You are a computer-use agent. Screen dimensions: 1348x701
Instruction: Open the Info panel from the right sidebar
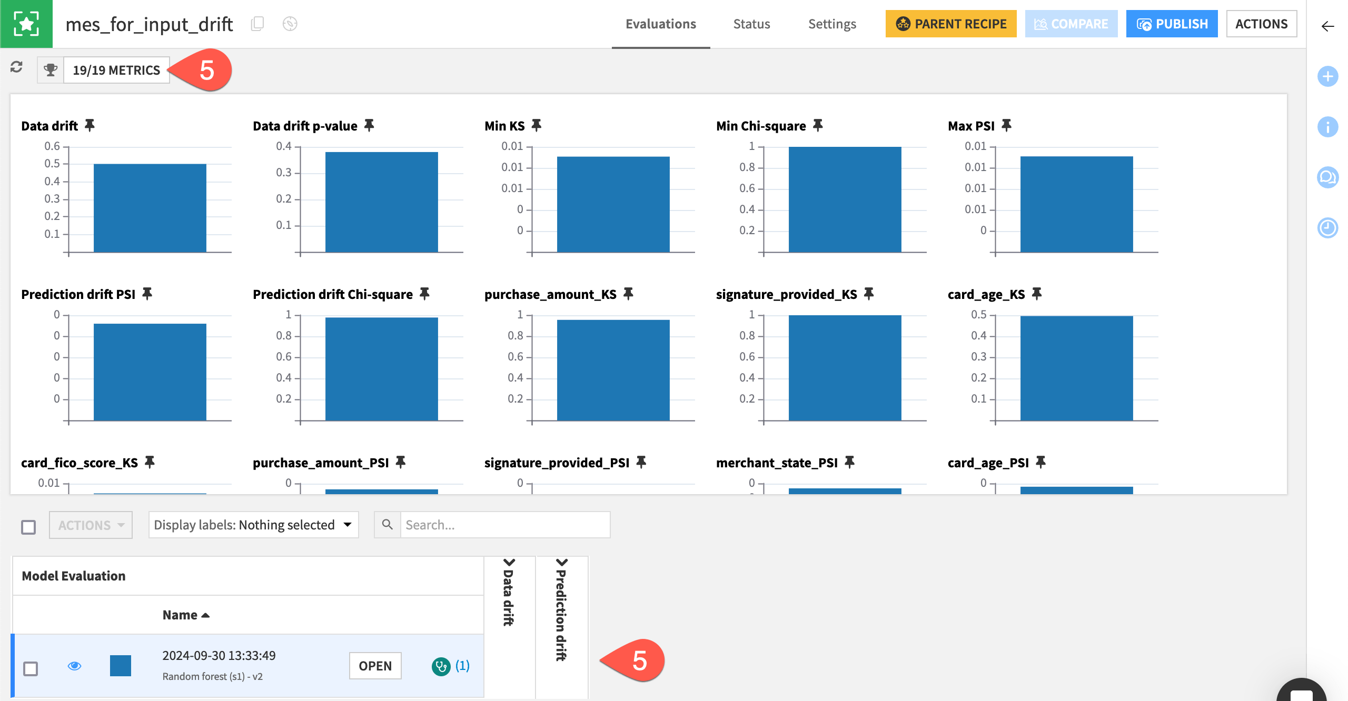point(1328,127)
